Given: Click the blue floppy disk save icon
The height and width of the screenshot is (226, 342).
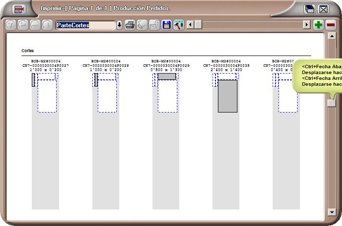Looking at the screenshot, I should pyautogui.click(x=167, y=25).
